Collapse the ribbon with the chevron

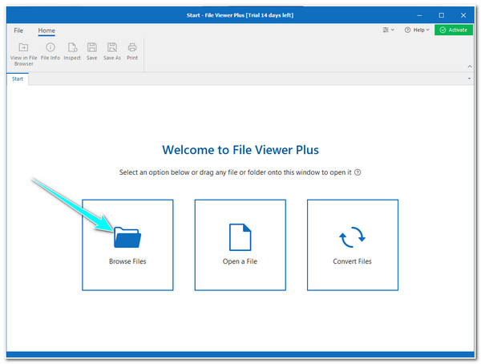point(470,67)
